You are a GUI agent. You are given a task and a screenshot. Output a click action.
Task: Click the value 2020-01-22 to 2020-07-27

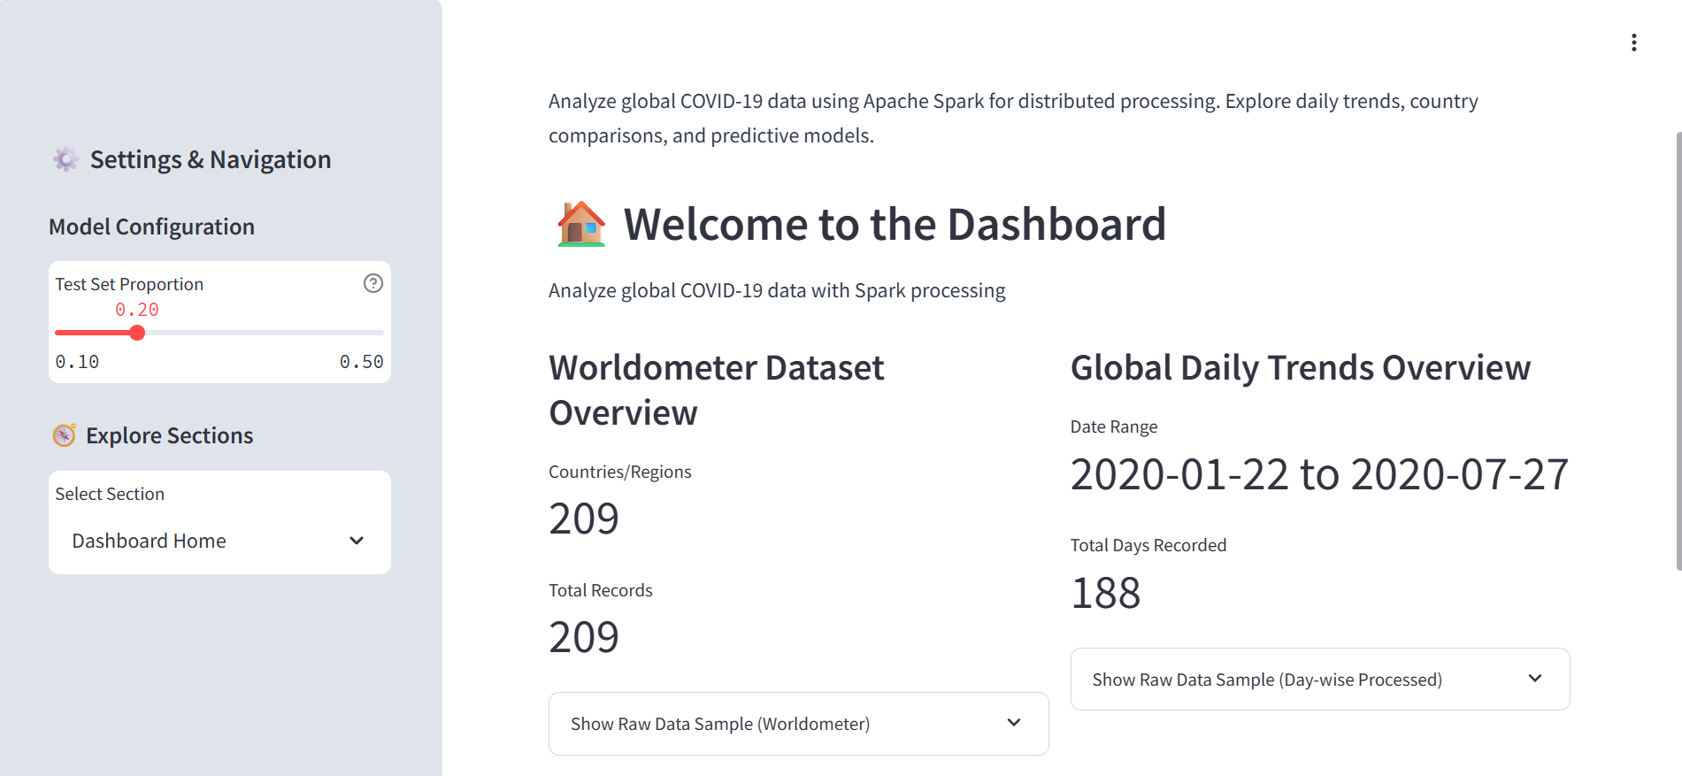[1319, 474]
